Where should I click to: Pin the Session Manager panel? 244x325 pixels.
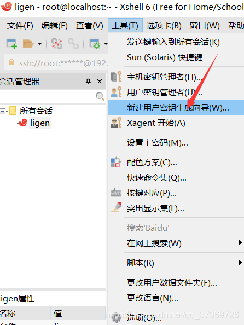(89, 81)
